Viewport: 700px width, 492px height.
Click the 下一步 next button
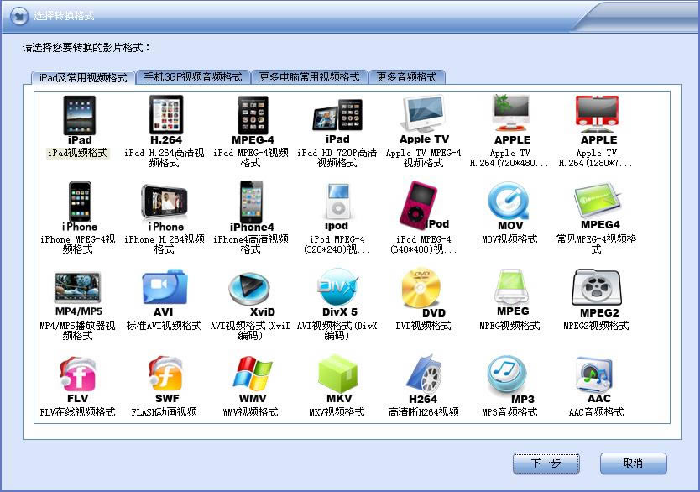pyautogui.click(x=546, y=463)
